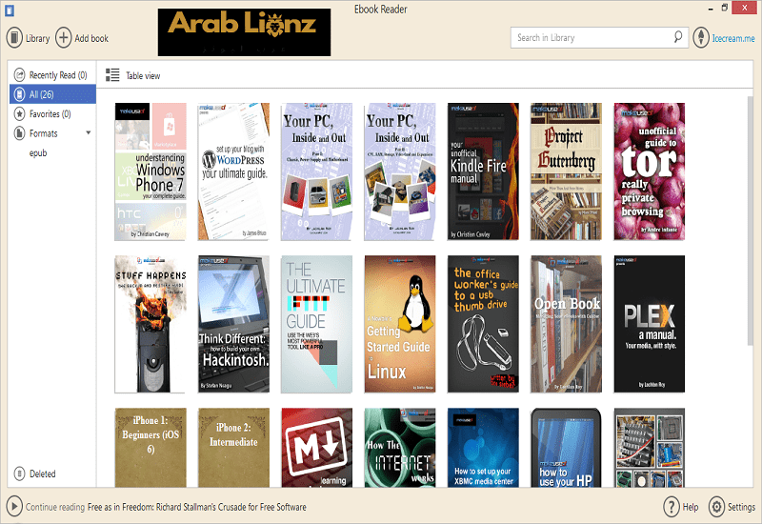Open the Help question mark icon
The height and width of the screenshot is (524, 762).
672,507
